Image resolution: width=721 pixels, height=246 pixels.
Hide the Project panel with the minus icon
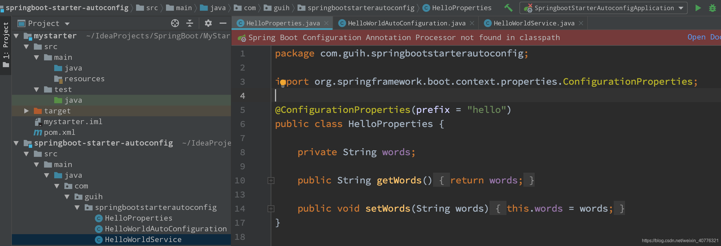click(x=223, y=23)
